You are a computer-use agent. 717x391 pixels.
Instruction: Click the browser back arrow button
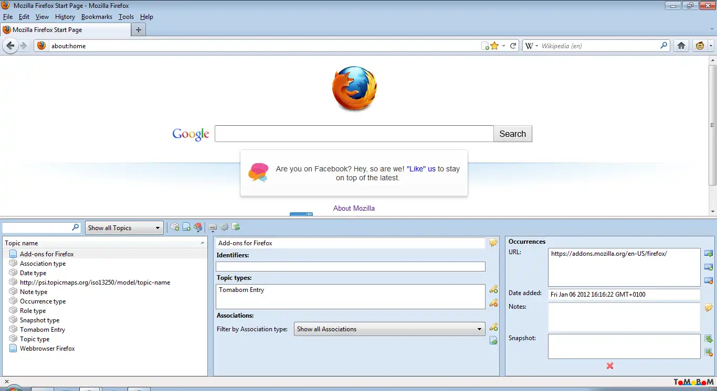10,46
